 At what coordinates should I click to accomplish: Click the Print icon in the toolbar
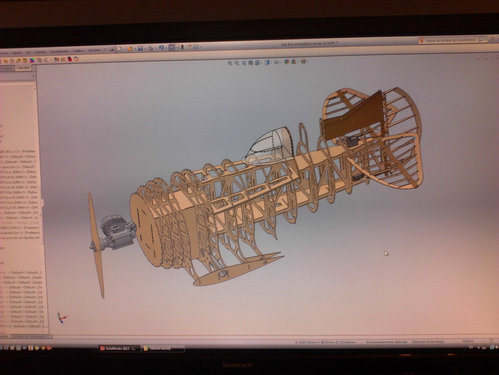point(151,48)
